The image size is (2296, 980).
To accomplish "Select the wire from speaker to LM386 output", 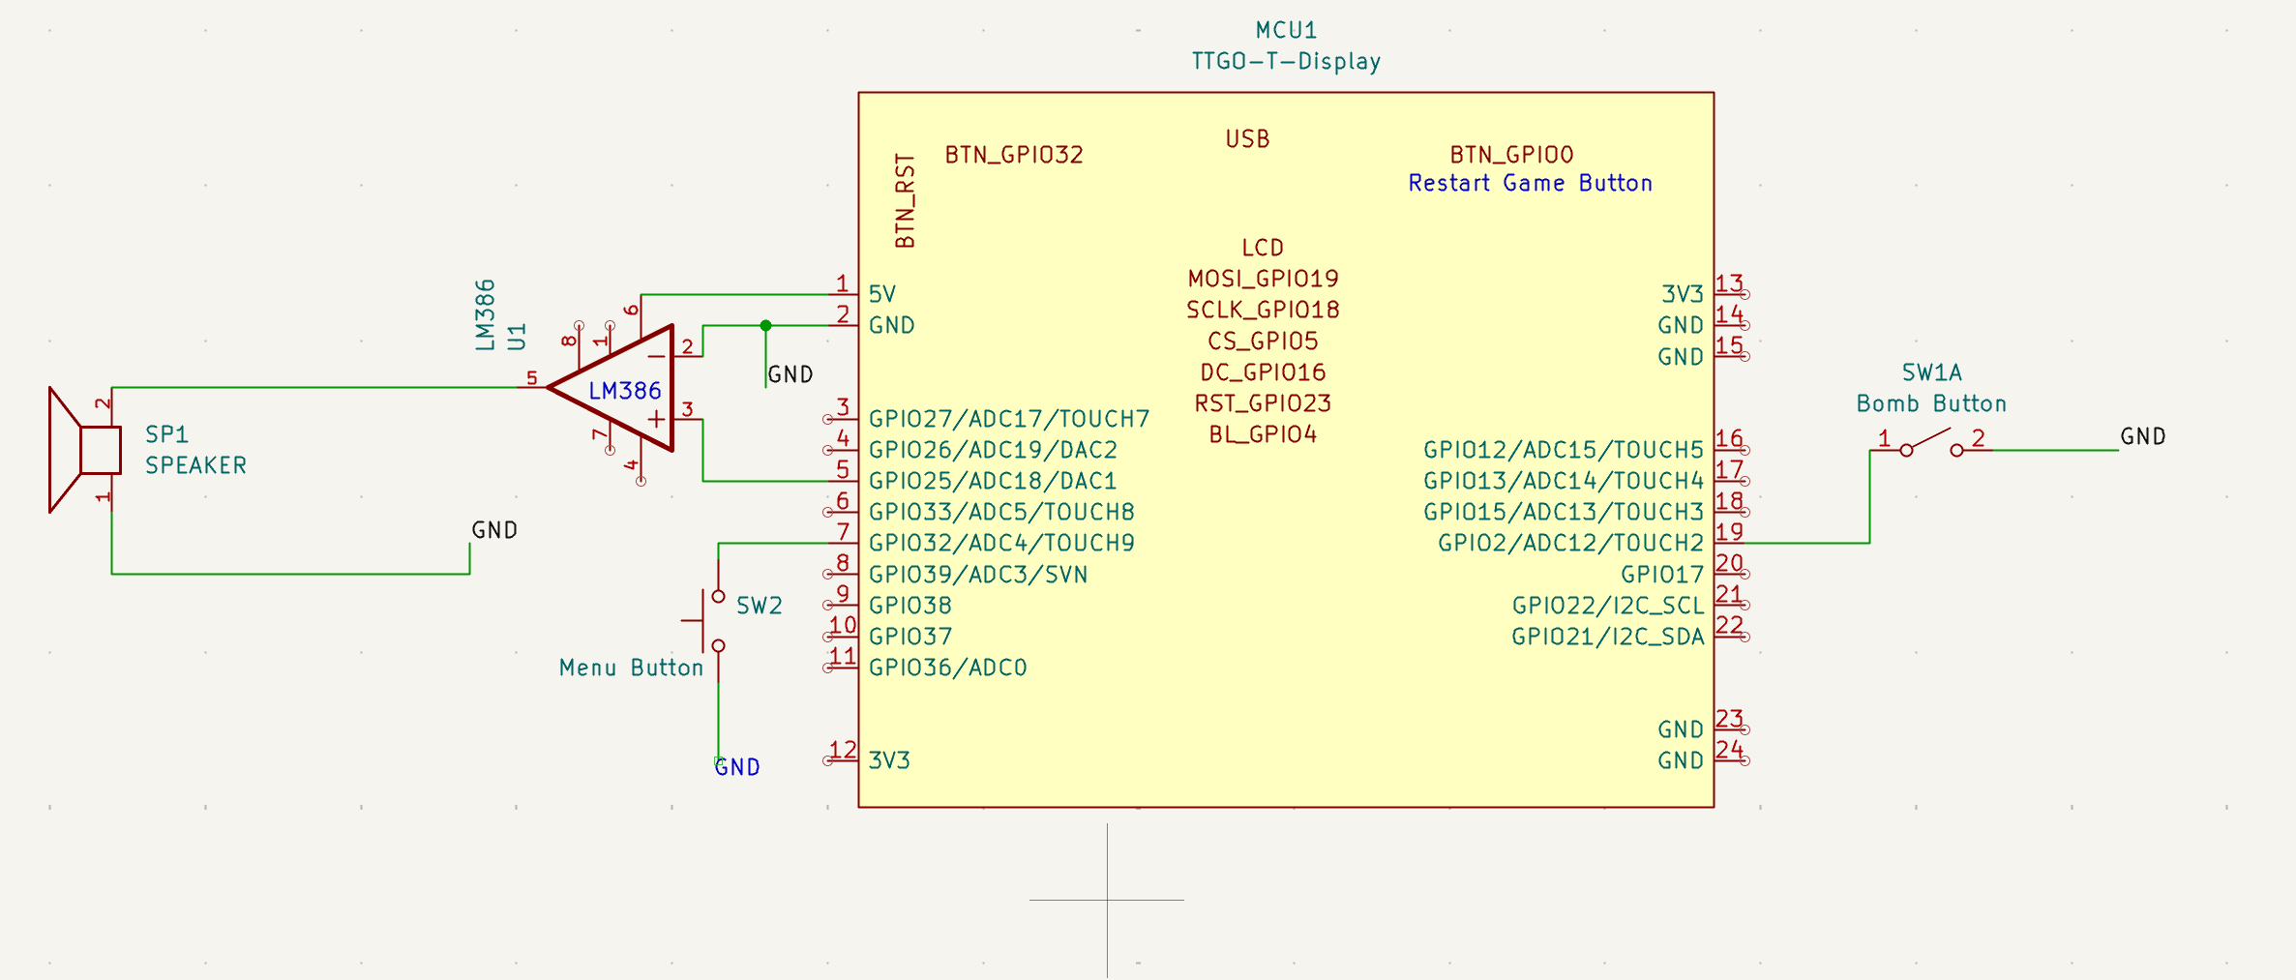I will click(319, 388).
